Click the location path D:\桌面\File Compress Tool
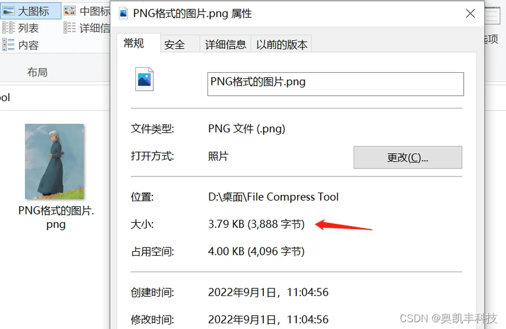 tap(273, 197)
